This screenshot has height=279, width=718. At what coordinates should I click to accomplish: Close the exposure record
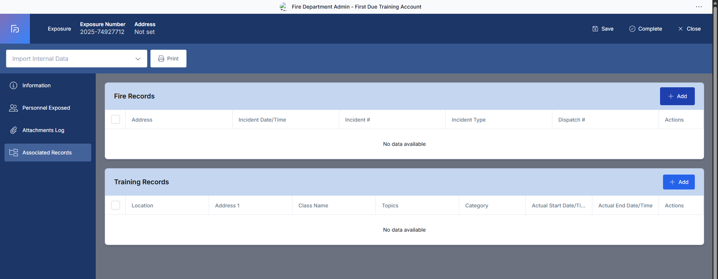click(689, 29)
